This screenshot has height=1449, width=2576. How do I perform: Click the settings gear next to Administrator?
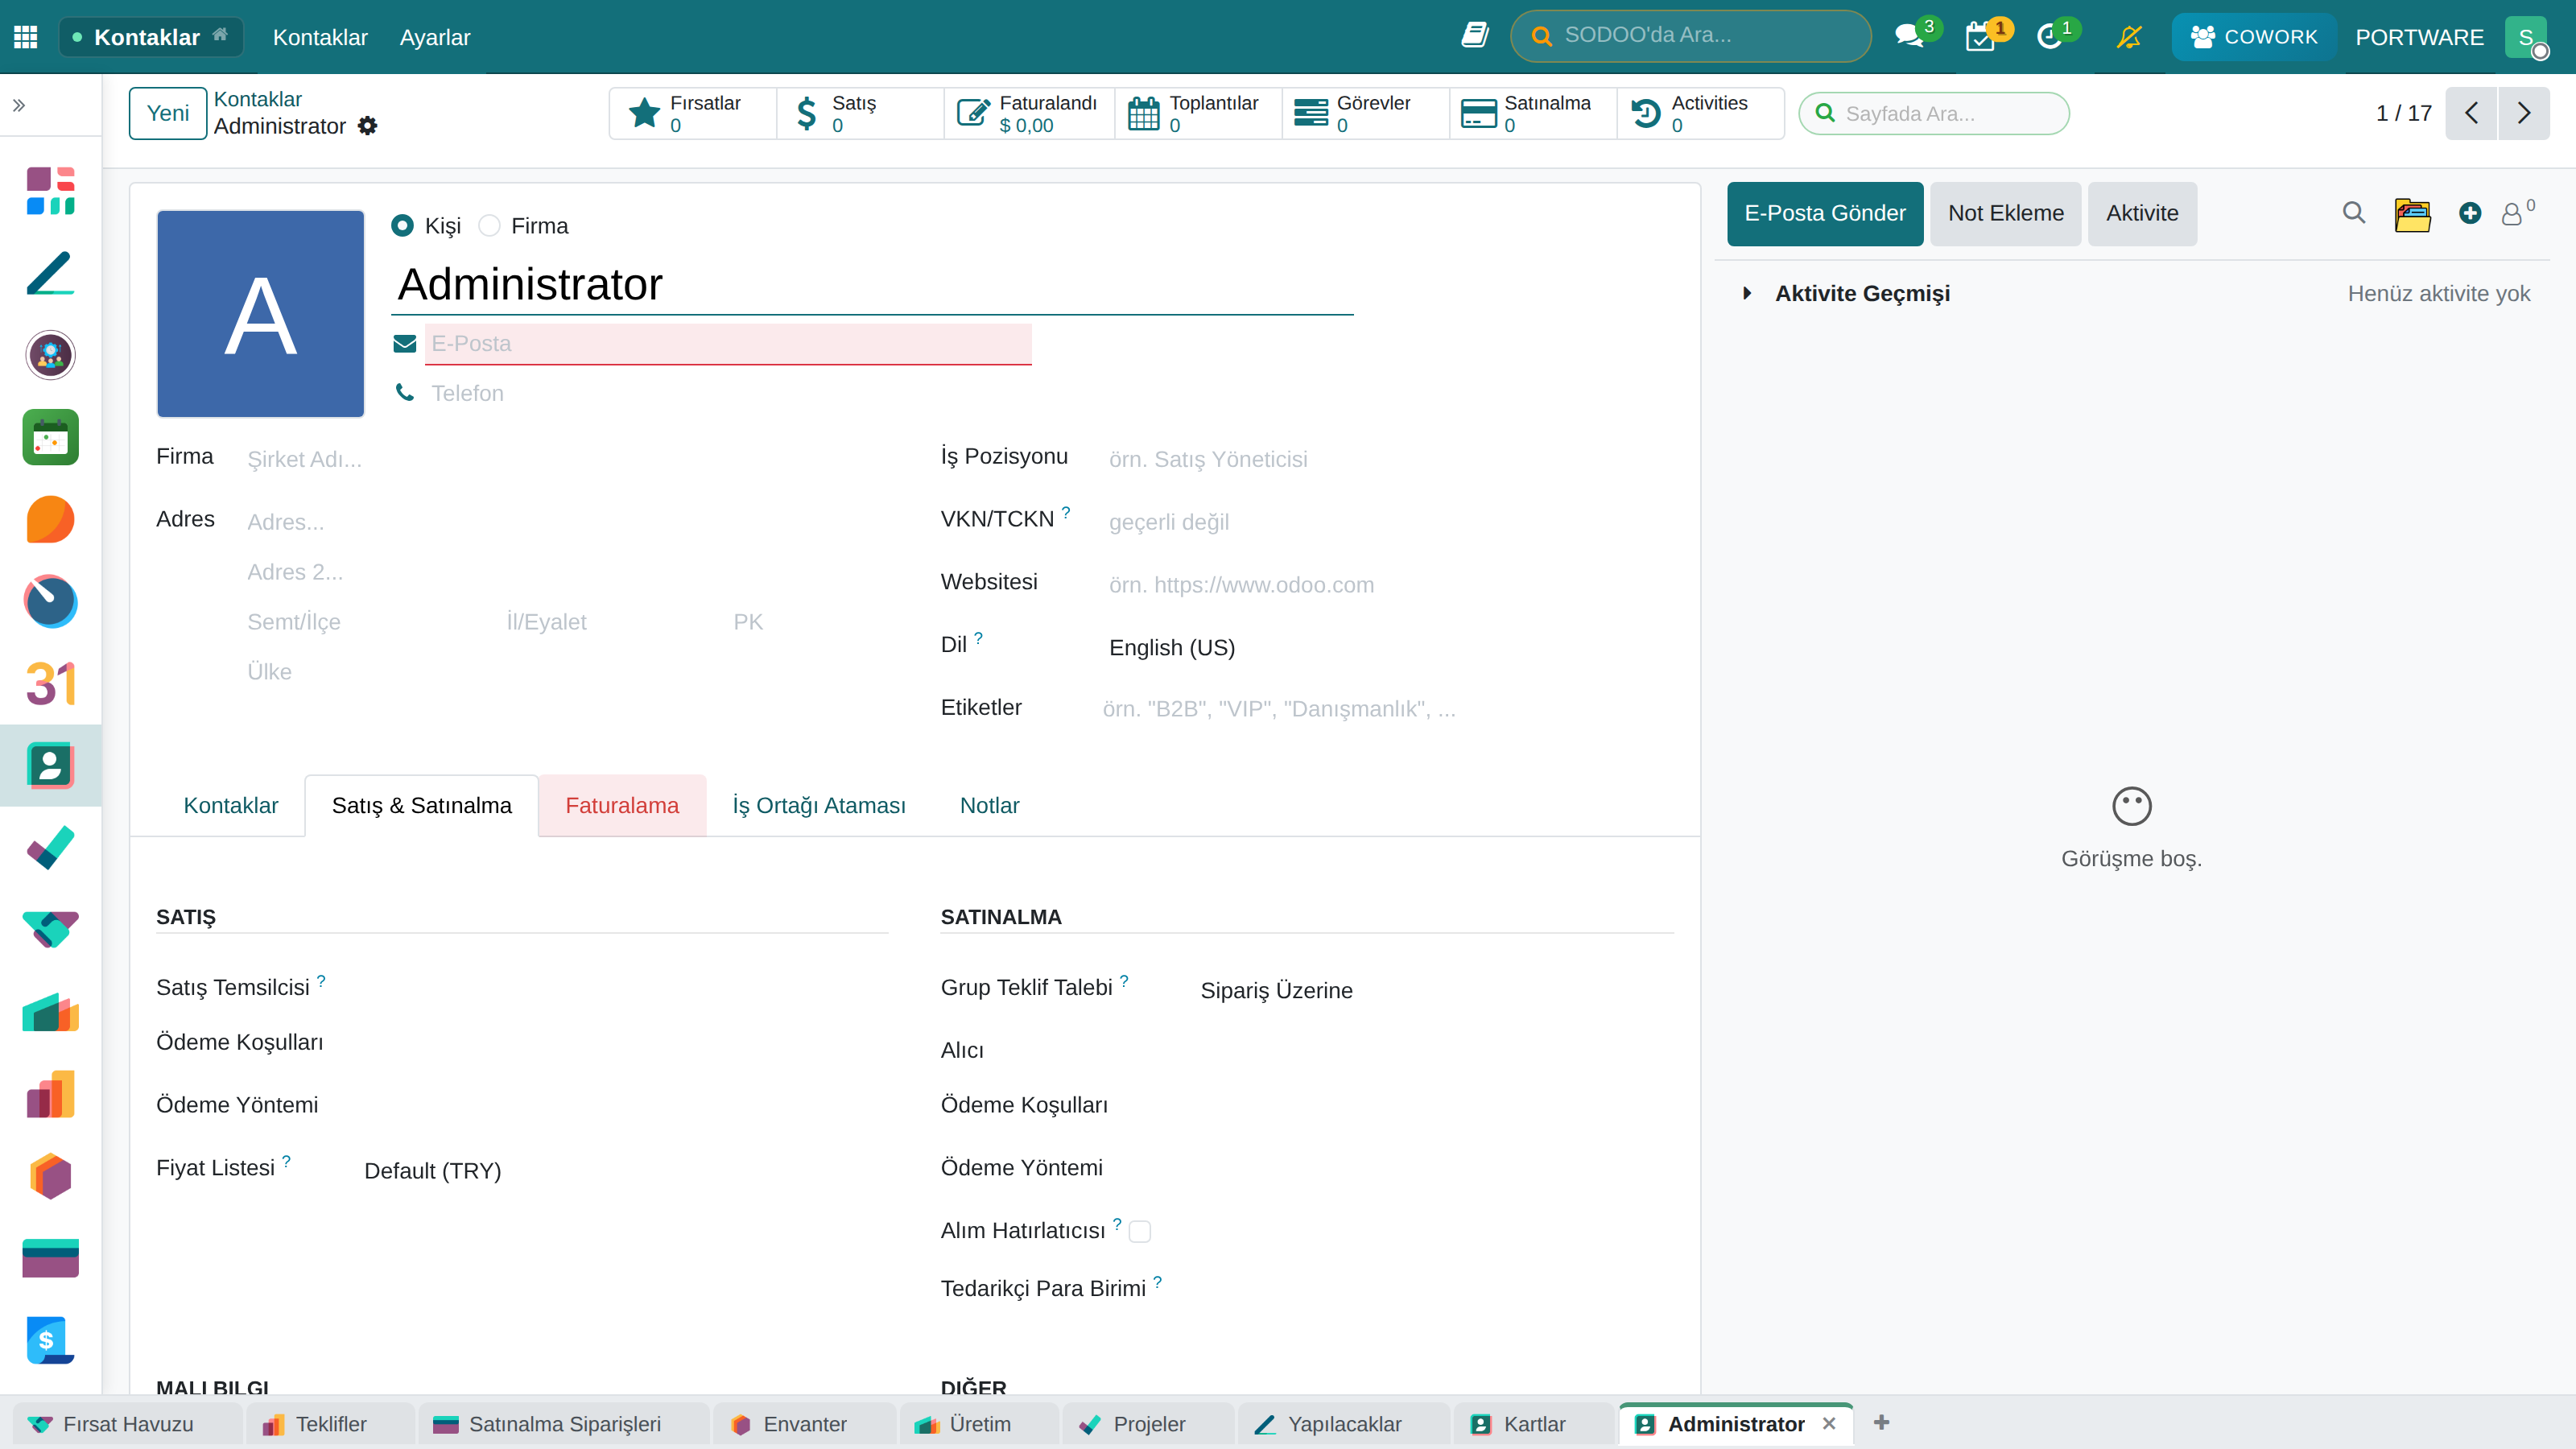point(368,126)
